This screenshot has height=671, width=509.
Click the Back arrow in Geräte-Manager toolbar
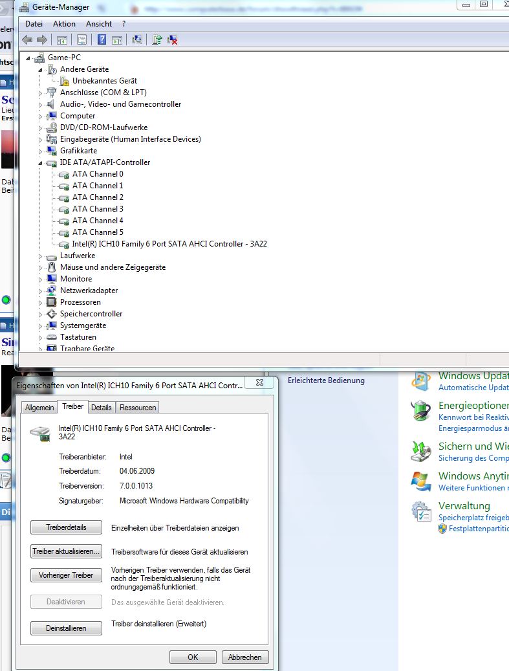pos(27,40)
